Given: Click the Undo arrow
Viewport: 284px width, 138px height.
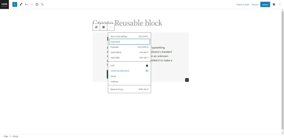Looking at the screenshot, I should tap(26, 4).
